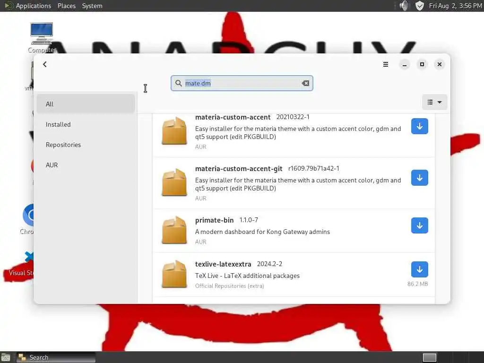Select the AUR category

pos(86,165)
